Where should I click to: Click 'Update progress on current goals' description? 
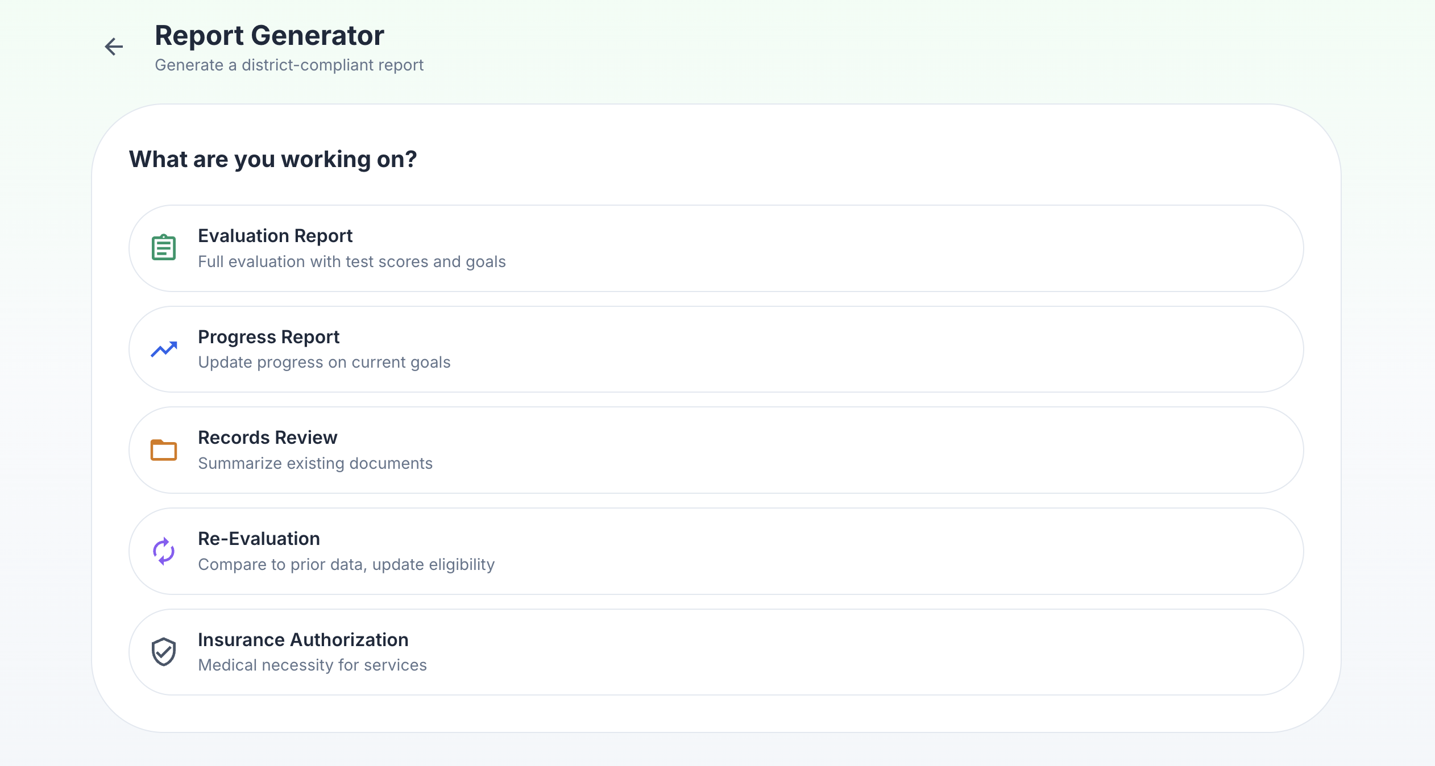coord(324,362)
